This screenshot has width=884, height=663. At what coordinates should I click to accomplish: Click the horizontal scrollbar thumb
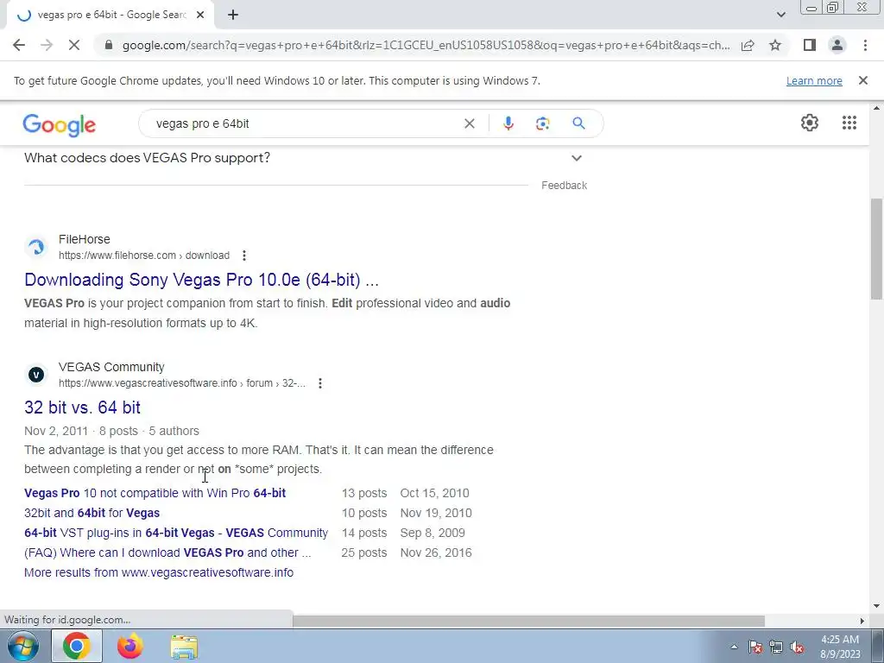528,621
